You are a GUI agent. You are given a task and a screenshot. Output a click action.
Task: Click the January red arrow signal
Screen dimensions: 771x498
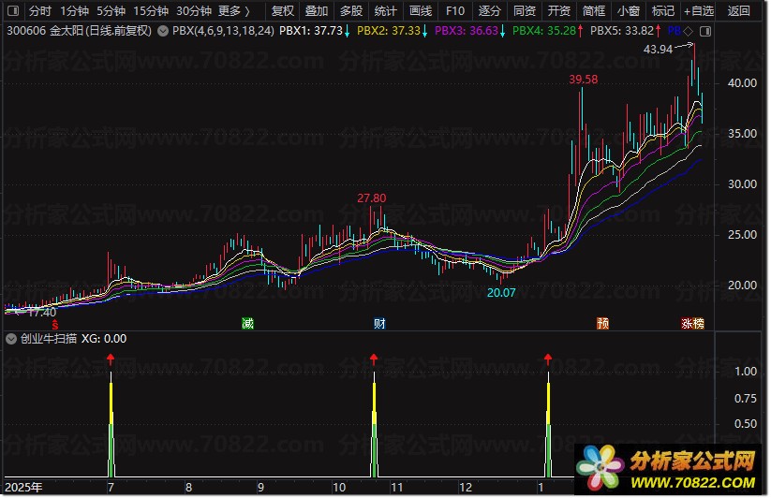tap(548, 359)
